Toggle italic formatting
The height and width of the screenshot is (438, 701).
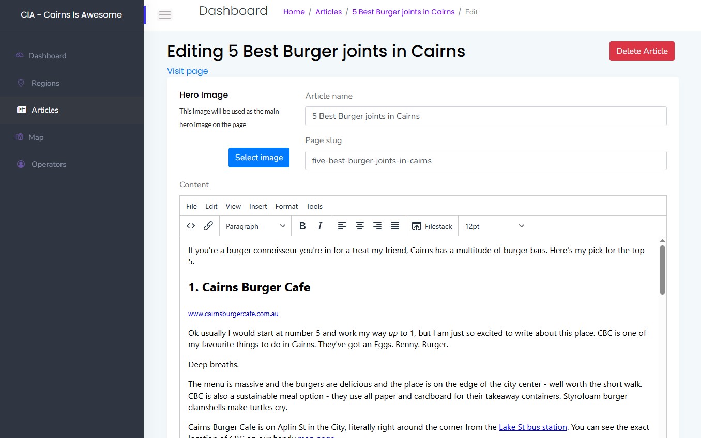pyautogui.click(x=320, y=226)
